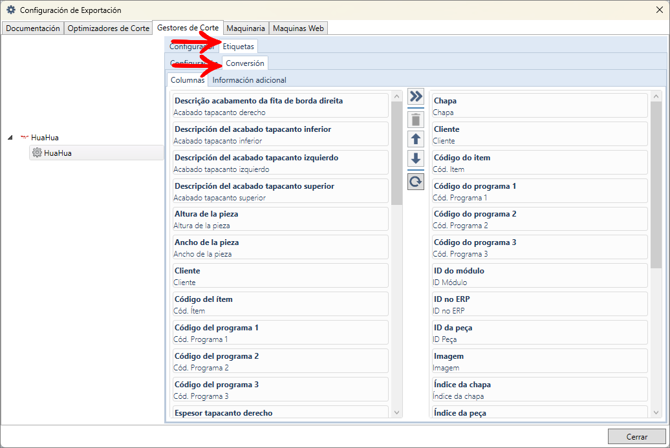
Task: Select 'Código do programa 2' right item
Action: coord(539,219)
